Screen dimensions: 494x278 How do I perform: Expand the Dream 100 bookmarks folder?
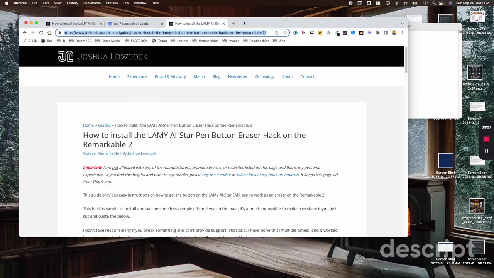pyautogui.click(x=80, y=41)
